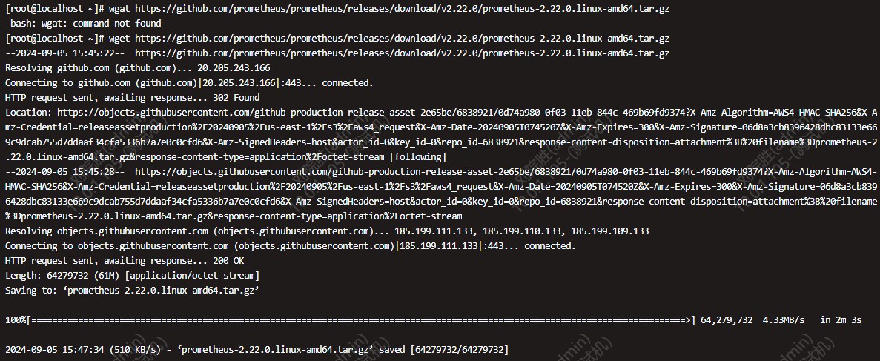Click the "200 OK" response text
The width and height of the screenshot is (880, 361).
point(229,261)
